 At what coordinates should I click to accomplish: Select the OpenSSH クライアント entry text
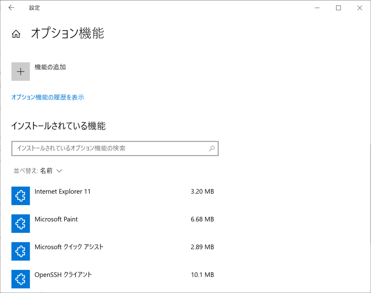63,275
